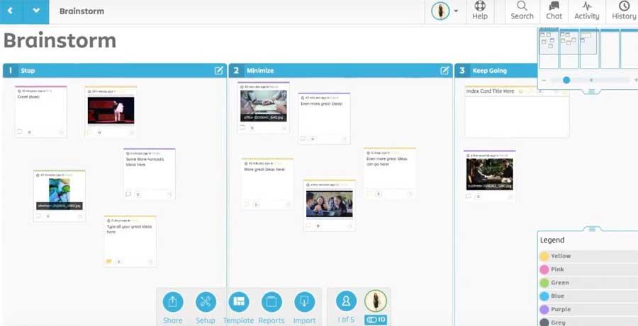Zoom out with the minus button in minimap
638x326 pixels.
click(x=544, y=81)
